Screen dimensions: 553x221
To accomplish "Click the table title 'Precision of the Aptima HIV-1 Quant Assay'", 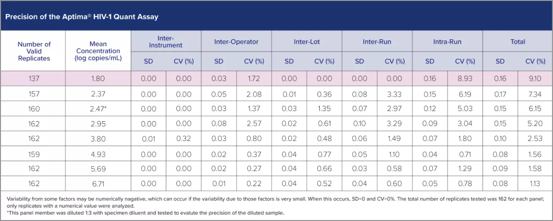I will coord(82,17).
